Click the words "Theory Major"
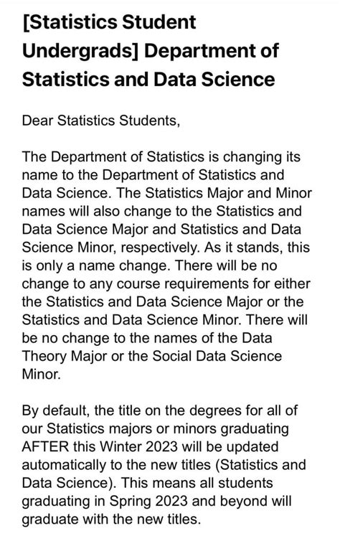 pyautogui.click(x=65, y=357)
